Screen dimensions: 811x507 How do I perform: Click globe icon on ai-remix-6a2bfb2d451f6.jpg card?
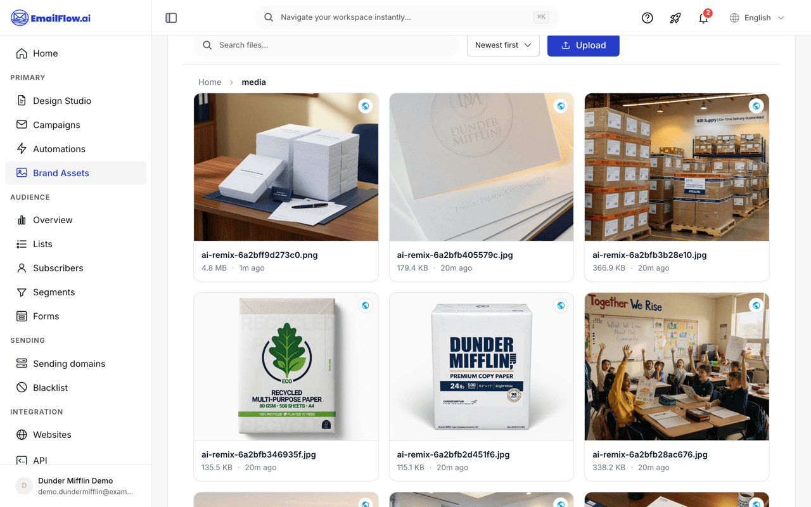tap(561, 305)
